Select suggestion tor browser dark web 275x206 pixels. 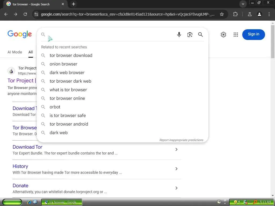tap(122, 81)
